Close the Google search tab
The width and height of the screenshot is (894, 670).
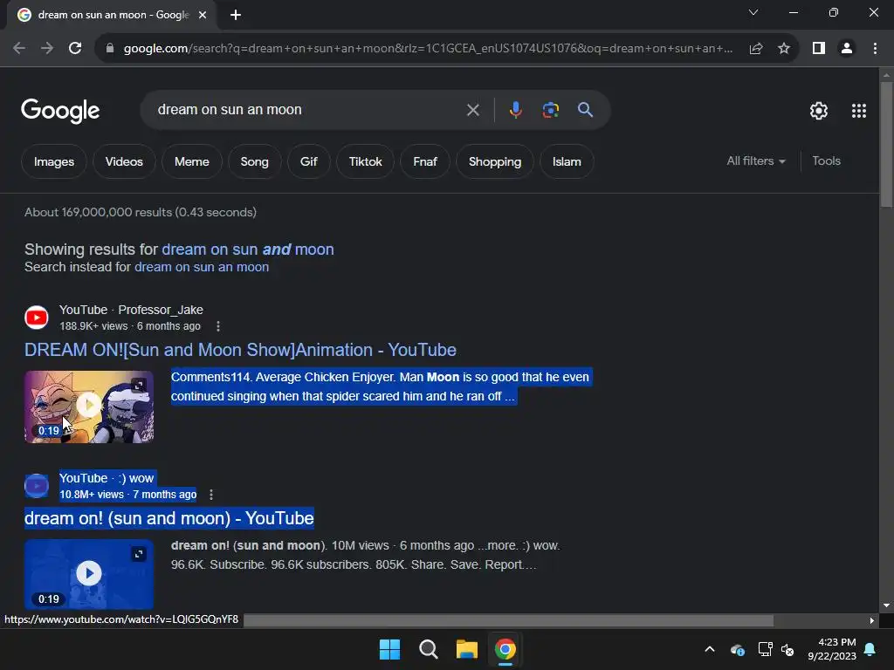coord(203,16)
